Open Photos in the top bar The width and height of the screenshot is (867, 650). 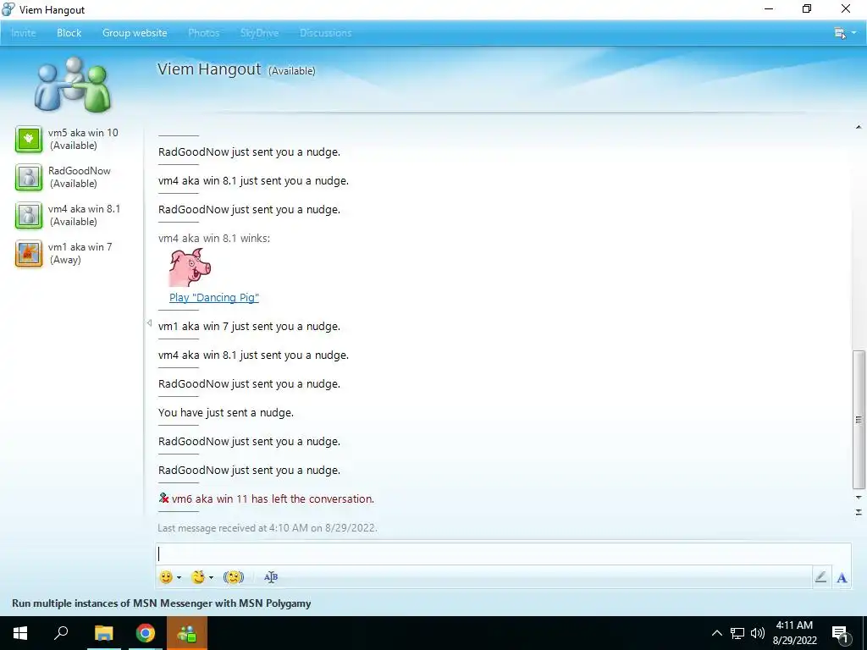203,33
